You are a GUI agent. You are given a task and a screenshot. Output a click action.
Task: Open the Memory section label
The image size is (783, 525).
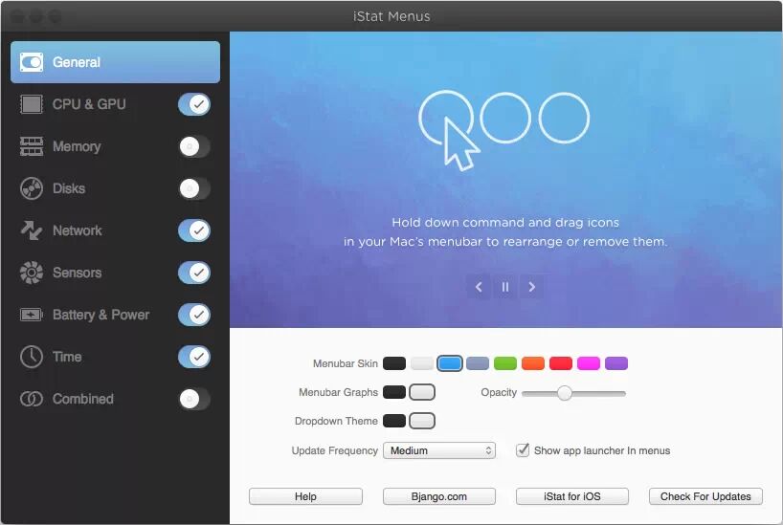click(x=77, y=146)
